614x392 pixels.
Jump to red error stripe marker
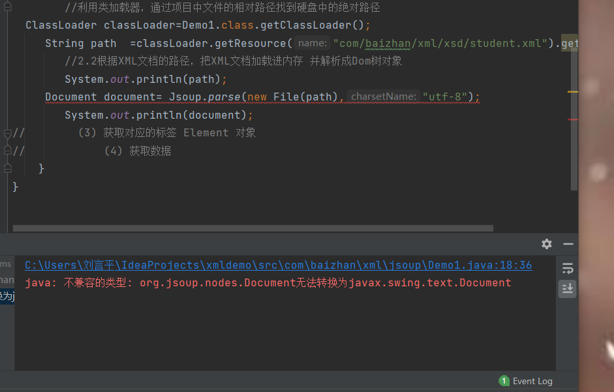[573, 119]
